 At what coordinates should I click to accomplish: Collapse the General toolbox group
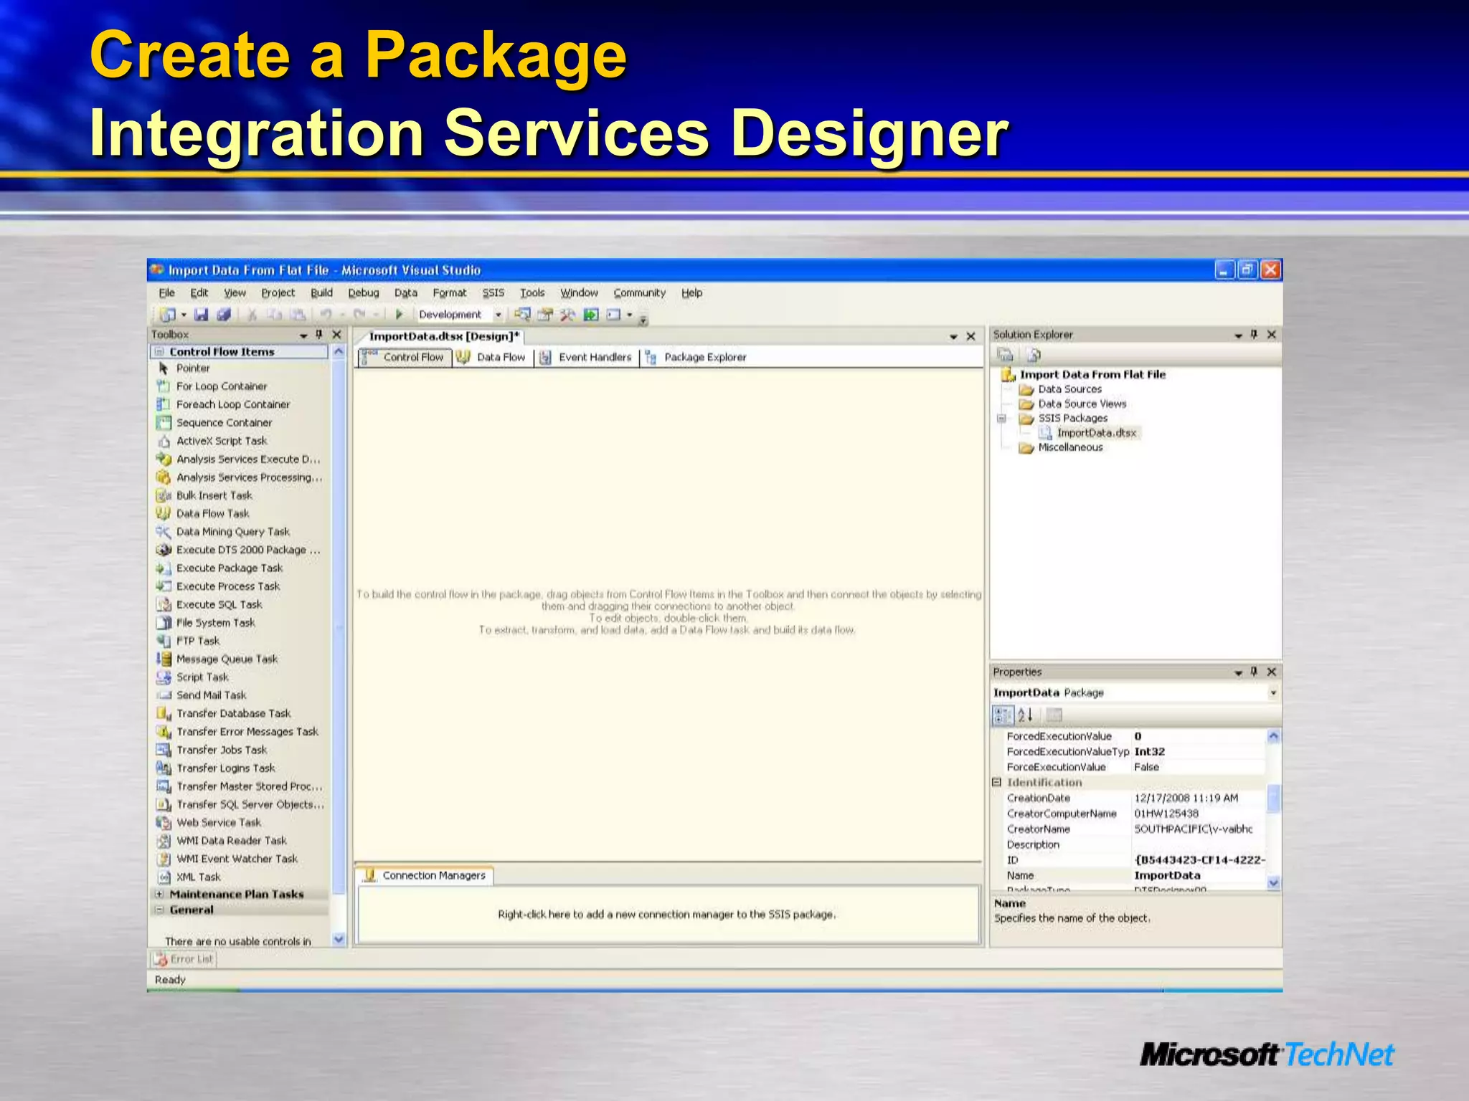tap(160, 910)
